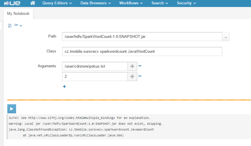Click the Jar snippet type icon
Viewport: 251px width, 146px height.
pos(10,25)
